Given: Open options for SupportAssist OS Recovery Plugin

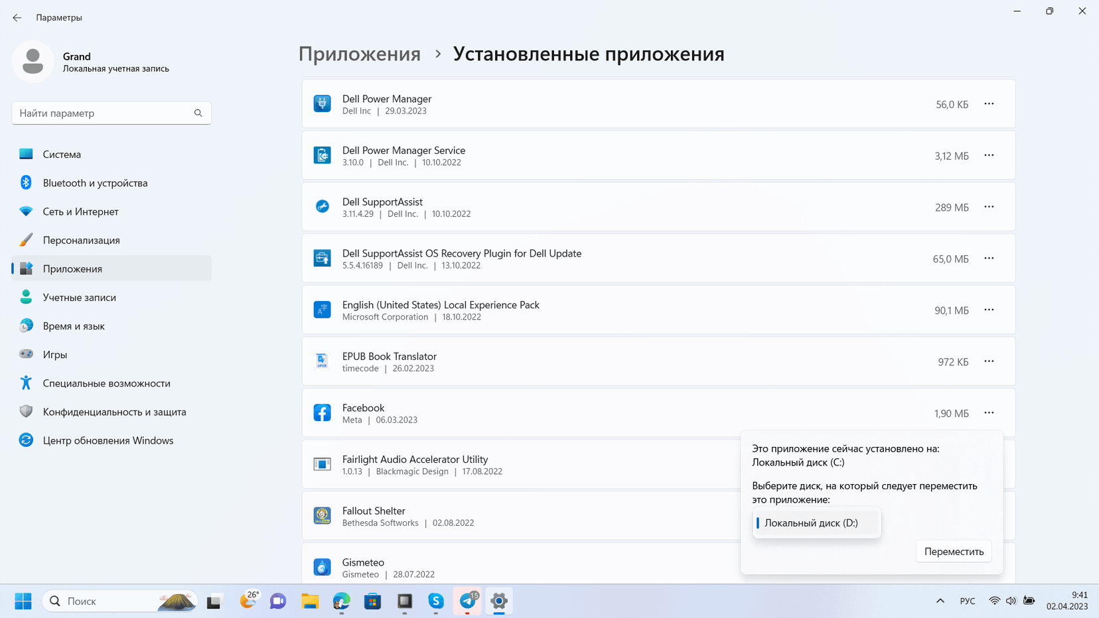Looking at the screenshot, I should point(989,259).
